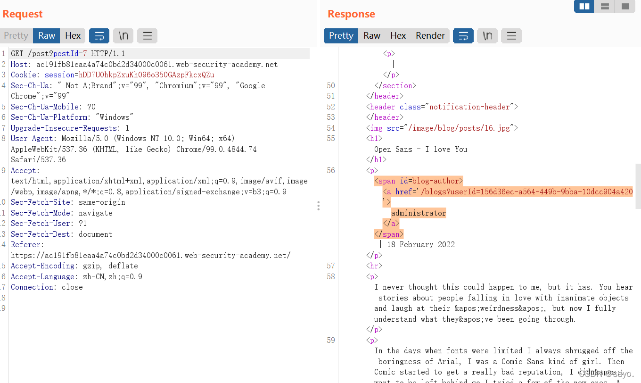The image size is (641, 383).
Task: Click the Host header line
Action: pyautogui.click(x=144, y=64)
